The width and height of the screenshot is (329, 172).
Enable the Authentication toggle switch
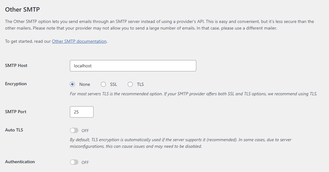point(74,162)
